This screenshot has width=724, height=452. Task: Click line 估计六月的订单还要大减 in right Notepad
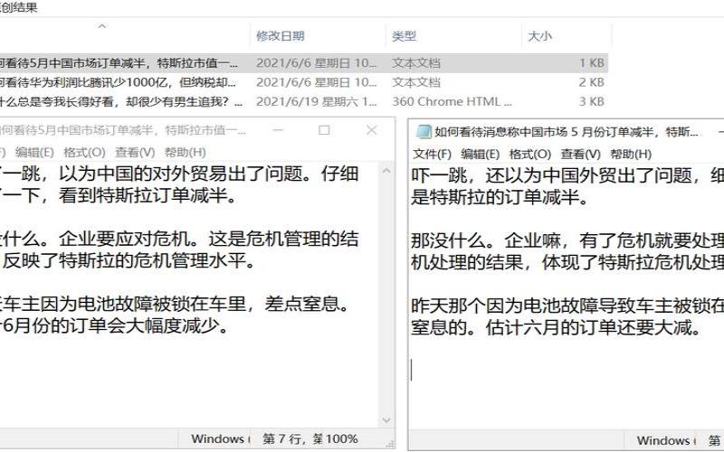[x=595, y=328]
